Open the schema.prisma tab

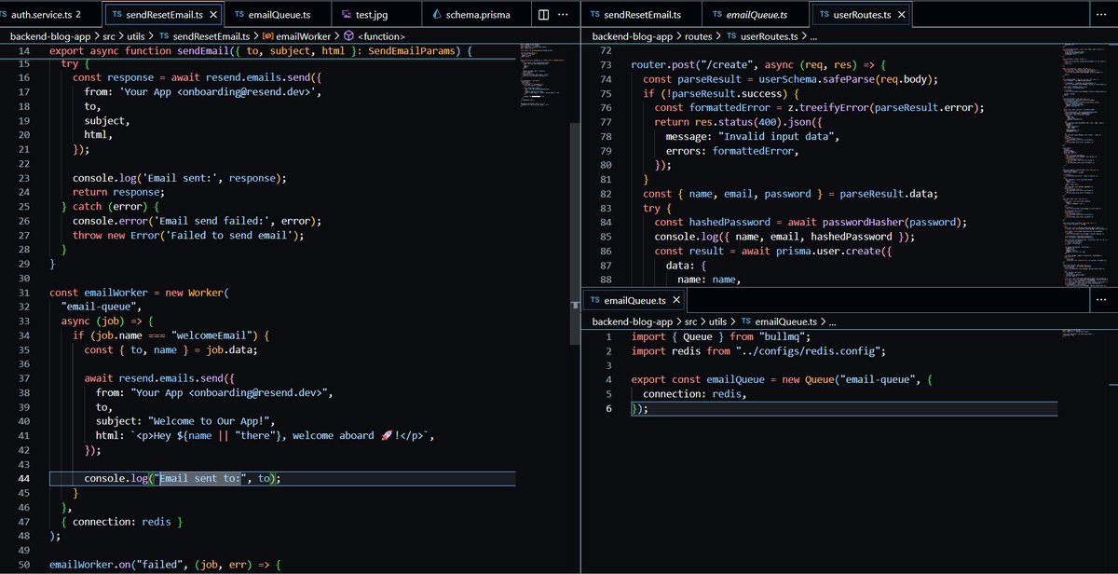coord(475,16)
